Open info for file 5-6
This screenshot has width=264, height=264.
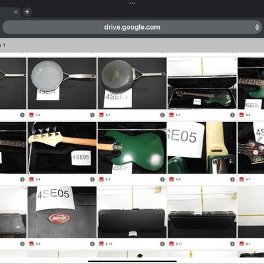(x=232, y=180)
